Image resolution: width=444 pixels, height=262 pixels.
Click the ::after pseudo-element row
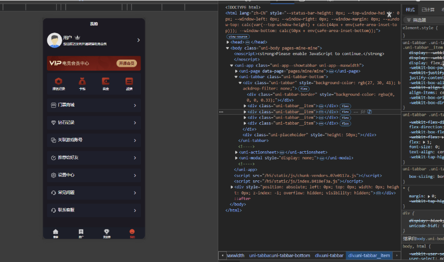(x=242, y=199)
